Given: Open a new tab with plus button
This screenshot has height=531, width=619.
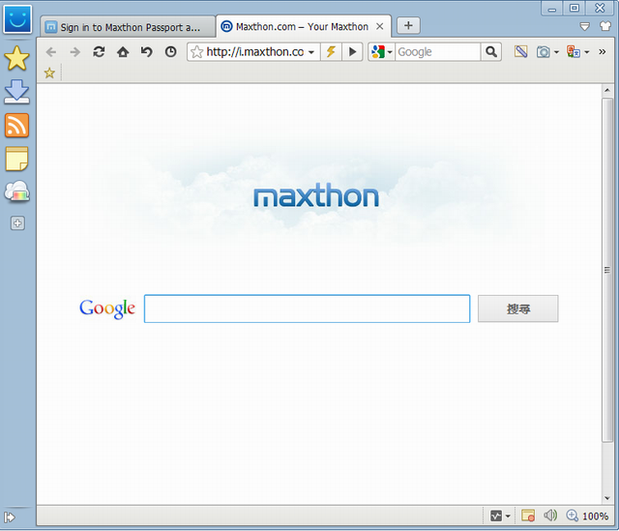Looking at the screenshot, I should pyautogui.click(x=408, y=26).
